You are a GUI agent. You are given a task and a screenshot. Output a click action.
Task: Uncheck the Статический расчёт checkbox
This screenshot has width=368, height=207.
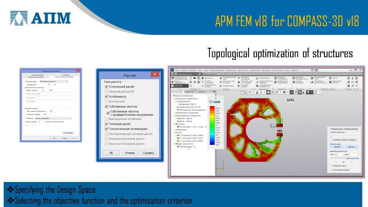coord(106,86)
